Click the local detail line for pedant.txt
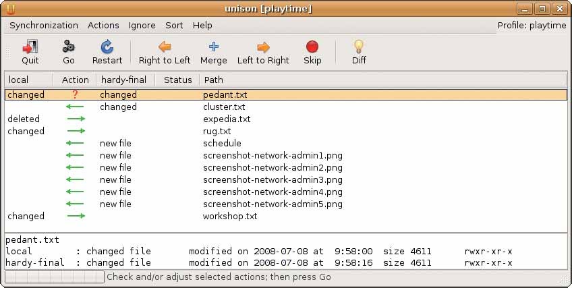 tap(258, 251)
